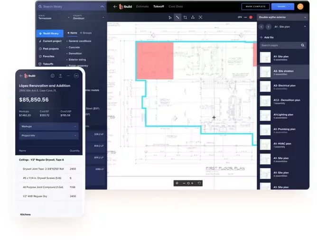Click the $85,850.56 total on mobile
Image resolution: width=317 pixels, height=240 pixels.
pyautogui.click(x=34, y=100)
